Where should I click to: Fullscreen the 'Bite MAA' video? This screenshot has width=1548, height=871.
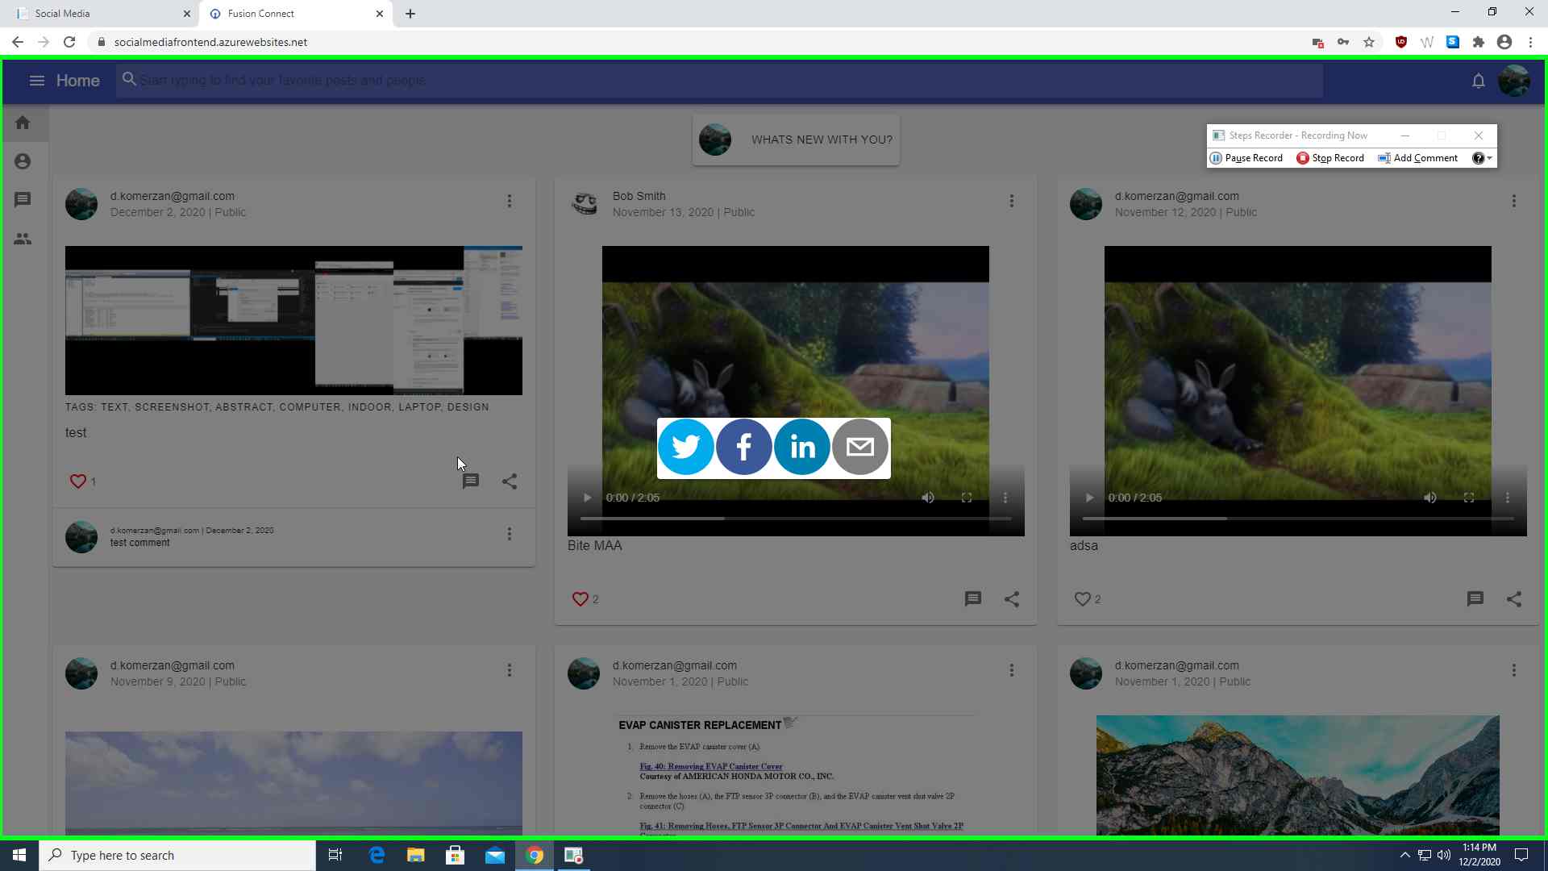[967, 498]
